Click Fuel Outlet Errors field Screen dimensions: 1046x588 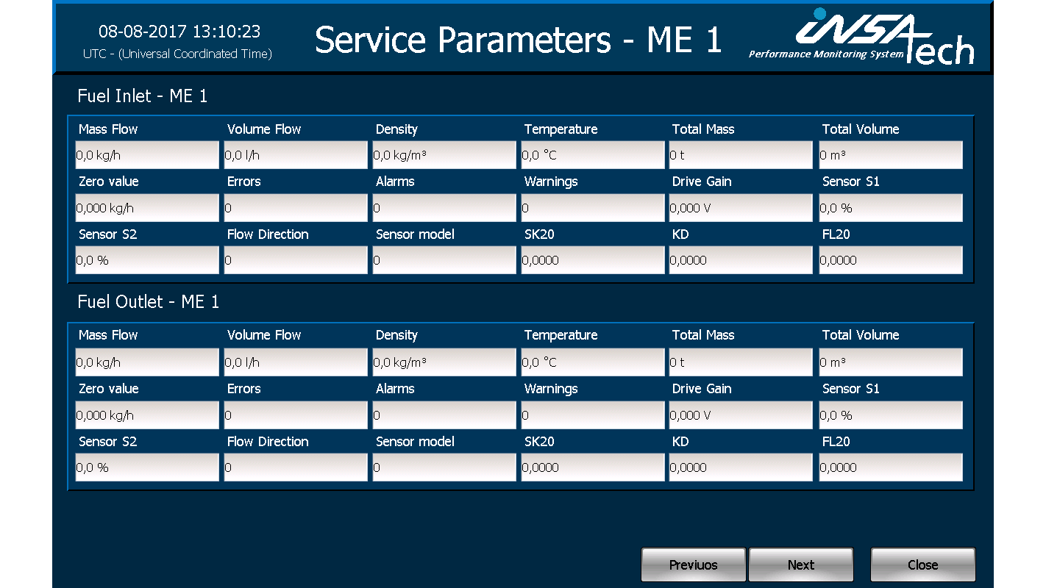pyautogui.click(x=296, y=415)
